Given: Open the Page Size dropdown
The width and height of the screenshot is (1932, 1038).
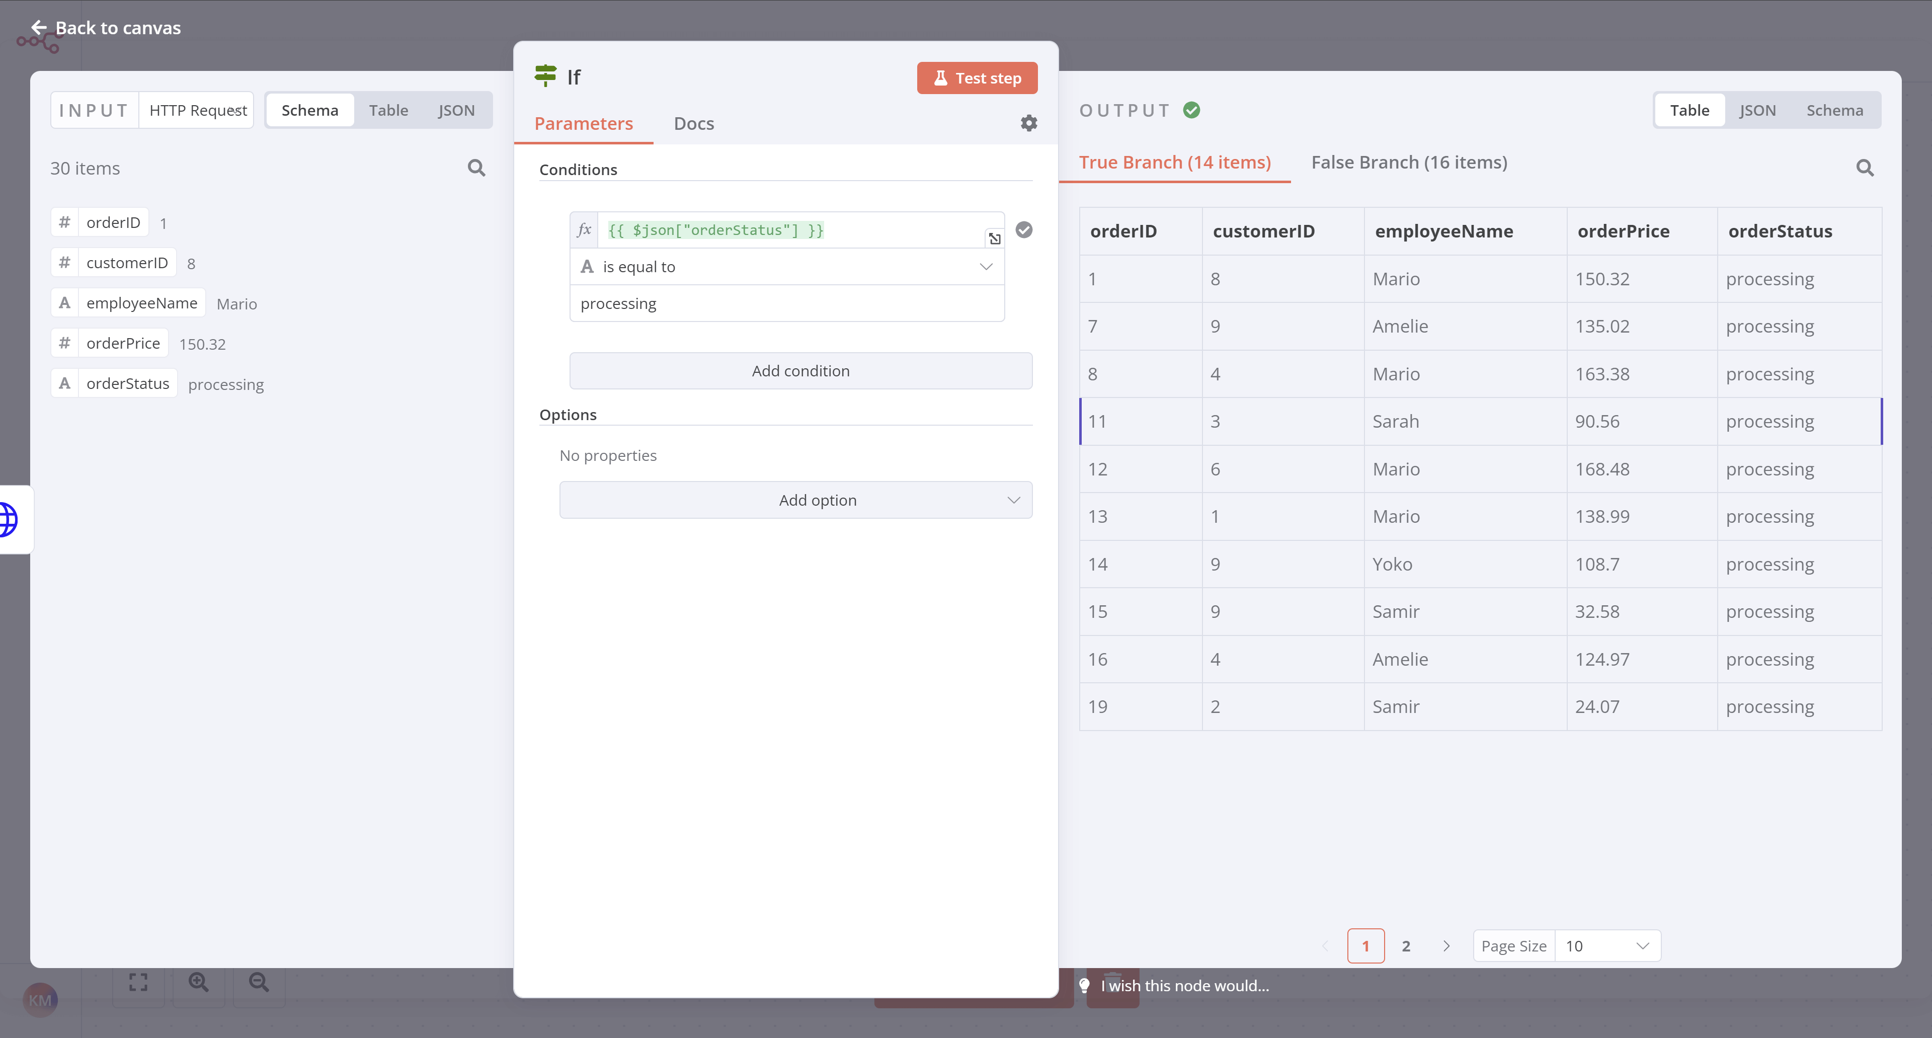Looking at the screenshot, I should click(1606, 946).
